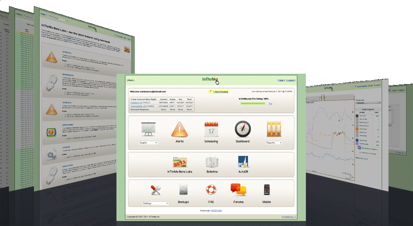Click the Graph Legend header in graph window
This screenshot has height=226, width=413.
point(368,109)
